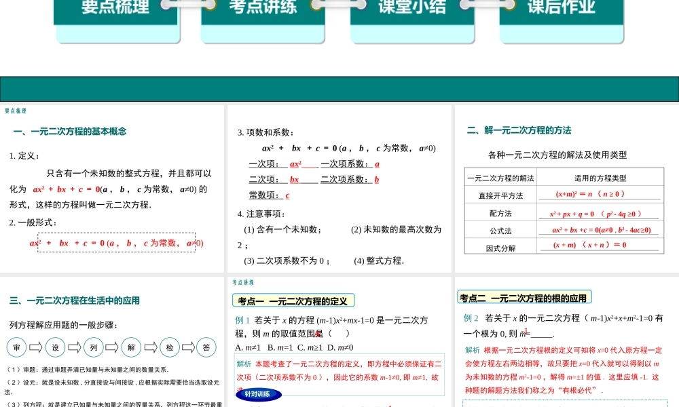The height and width of the screenshot is (407, 679).
Task: Click the text 4. 注意事项：
Action: coord(261,214)
